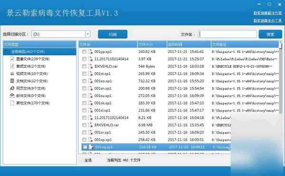The image size is (285, 176).
Task: Click the document files category icon
Action: tap(12, 81)
